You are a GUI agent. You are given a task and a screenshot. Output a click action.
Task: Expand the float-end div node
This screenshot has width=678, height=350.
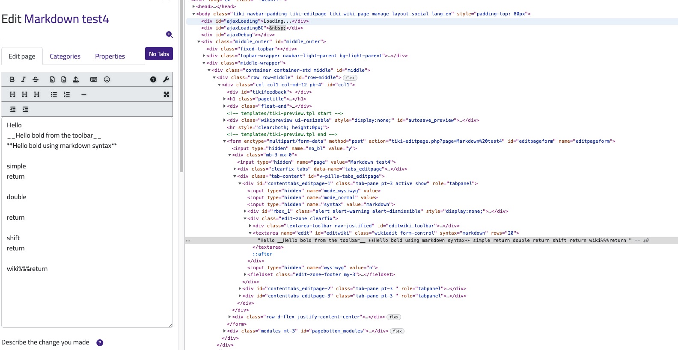[x=224, y=106]
